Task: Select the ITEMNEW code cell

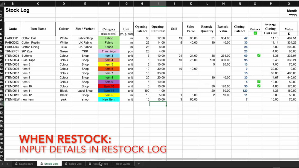Action: point(13,99)
